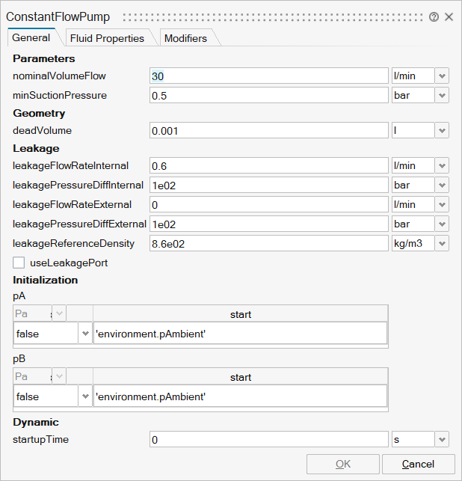This screenshot has width=462, height=481.
Task: Click the leakageFlowRateInternal value field
Action: point(268,166)
